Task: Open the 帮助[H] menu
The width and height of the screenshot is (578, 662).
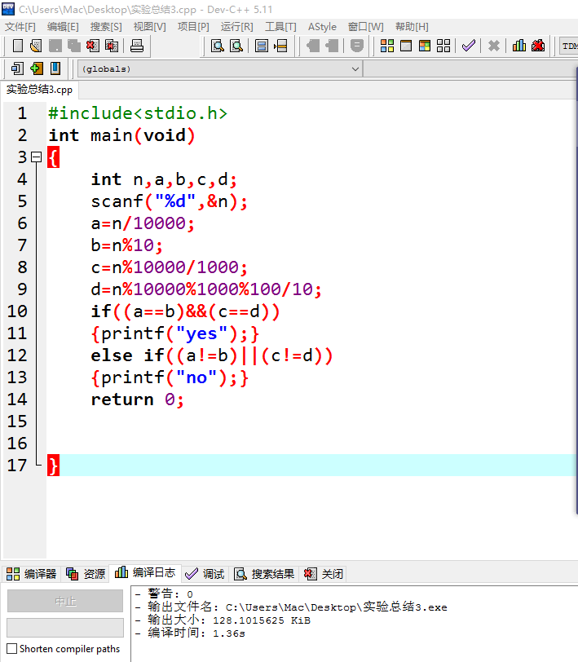Action: 412,27
